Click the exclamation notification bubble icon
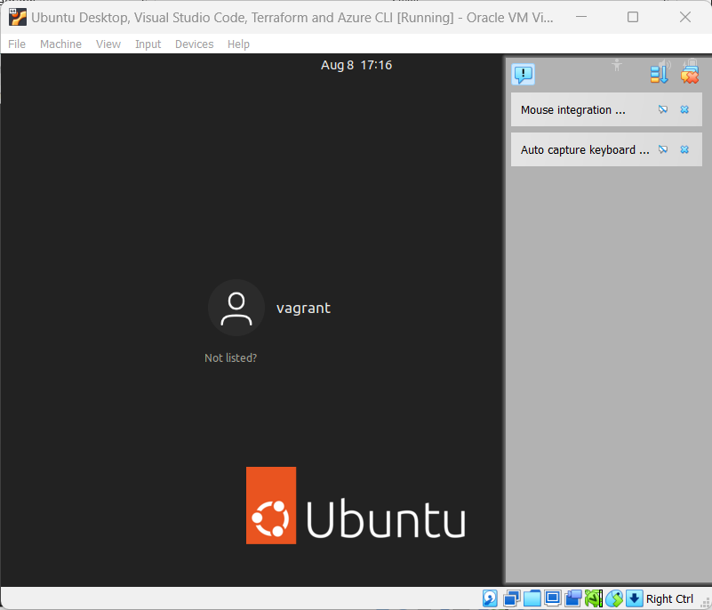This screenshot has height=610, width=712. click(523, 75)
